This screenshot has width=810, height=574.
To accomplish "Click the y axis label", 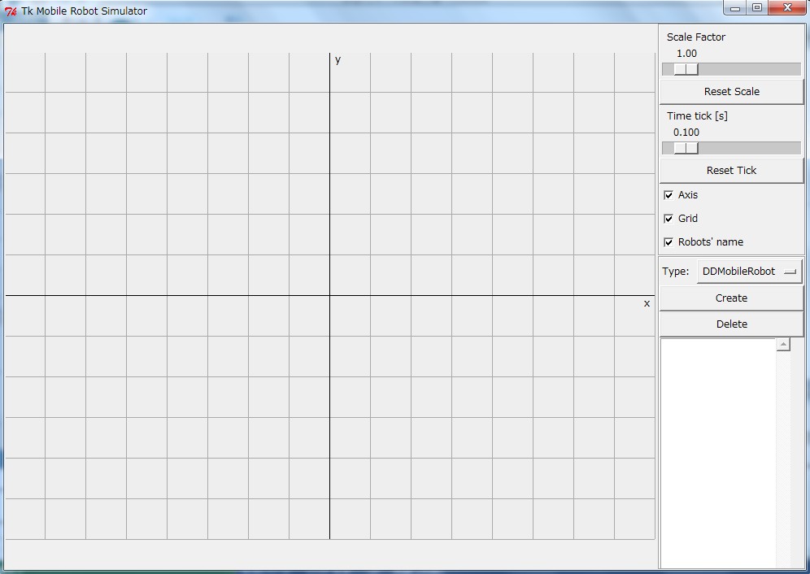I will coord(337,60).
